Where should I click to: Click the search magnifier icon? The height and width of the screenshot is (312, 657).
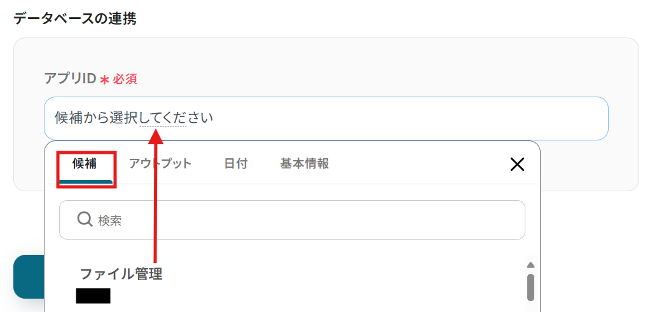coord(85,220)
